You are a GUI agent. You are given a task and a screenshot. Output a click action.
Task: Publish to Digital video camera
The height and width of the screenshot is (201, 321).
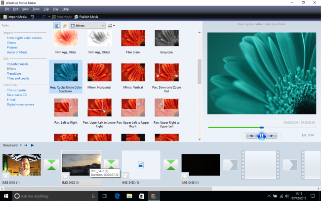pyautogui.click(x=20, y=104)
